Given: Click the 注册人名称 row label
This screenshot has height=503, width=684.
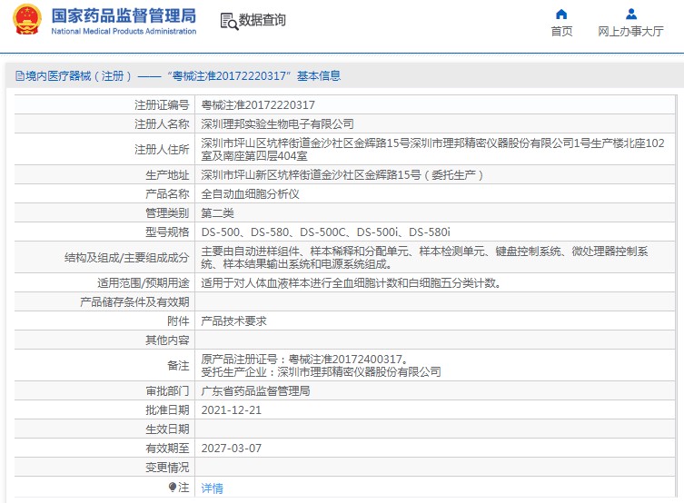Looking at the screenshot, I should tap(162, 124).
